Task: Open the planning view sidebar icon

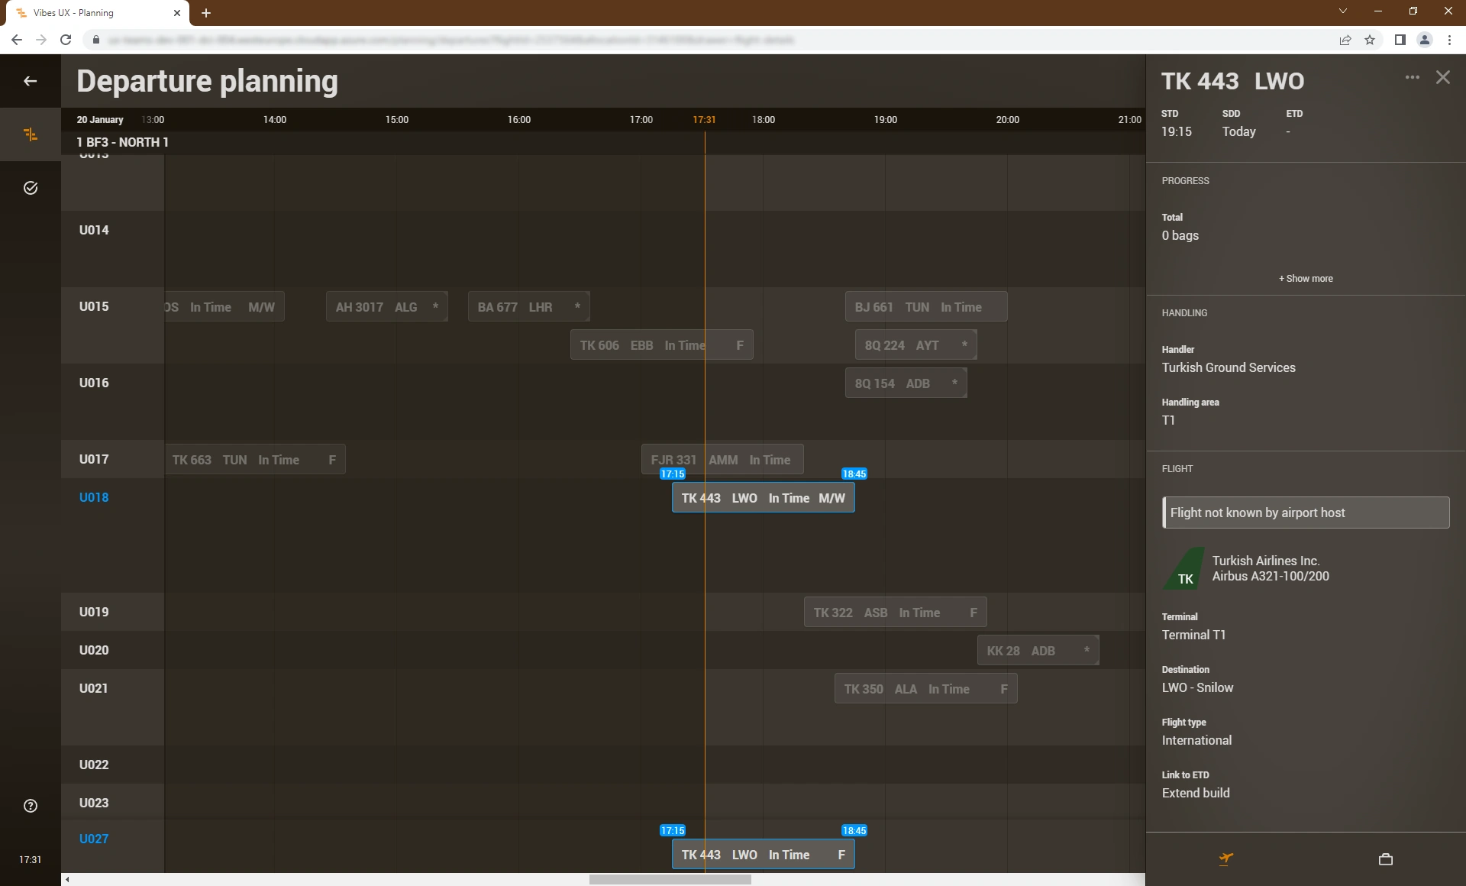Action: point(31,134)
